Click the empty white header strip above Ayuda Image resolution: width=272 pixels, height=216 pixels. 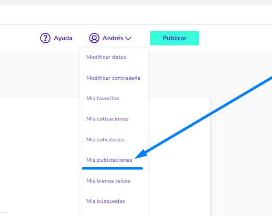(136, 15)
